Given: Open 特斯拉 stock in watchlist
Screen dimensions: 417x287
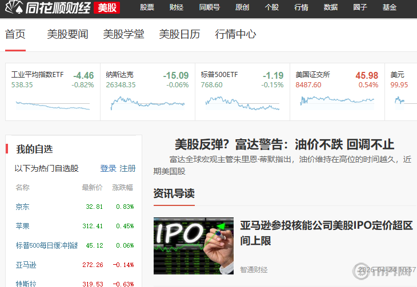Looking at the screenshot, I should click(26, 284).
